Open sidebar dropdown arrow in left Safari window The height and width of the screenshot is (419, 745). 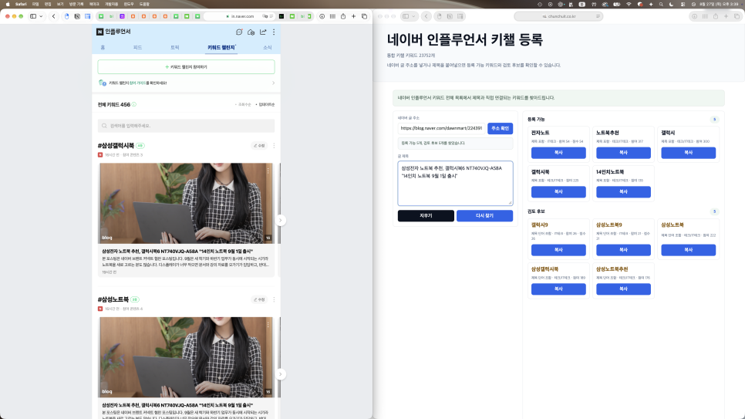[41, 16]
